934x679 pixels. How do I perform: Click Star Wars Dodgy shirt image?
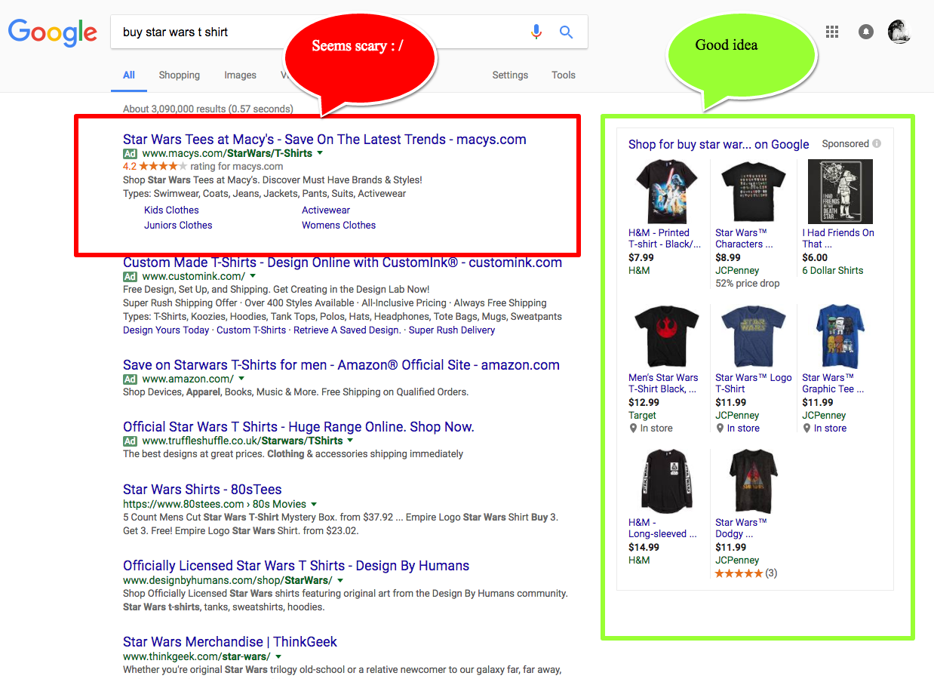point(752,481)
